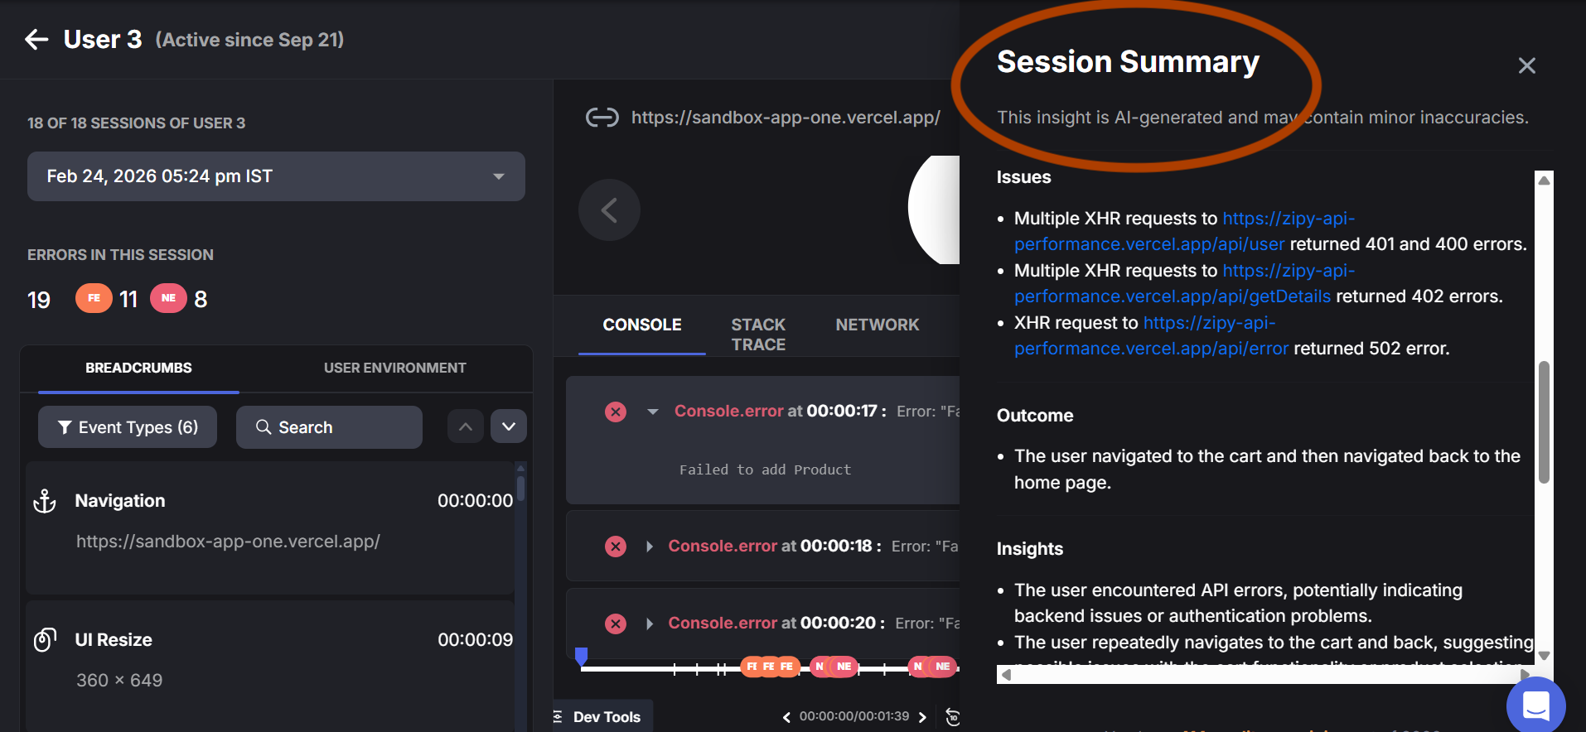Close the Session Summary panel
The width and height of the screenshot is (1586, 732).
[1526, 65]
